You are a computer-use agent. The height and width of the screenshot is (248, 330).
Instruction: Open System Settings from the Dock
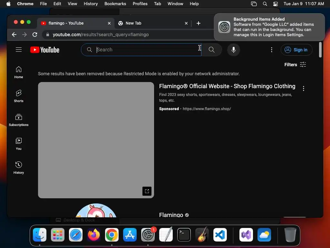[x=148, y=235]
